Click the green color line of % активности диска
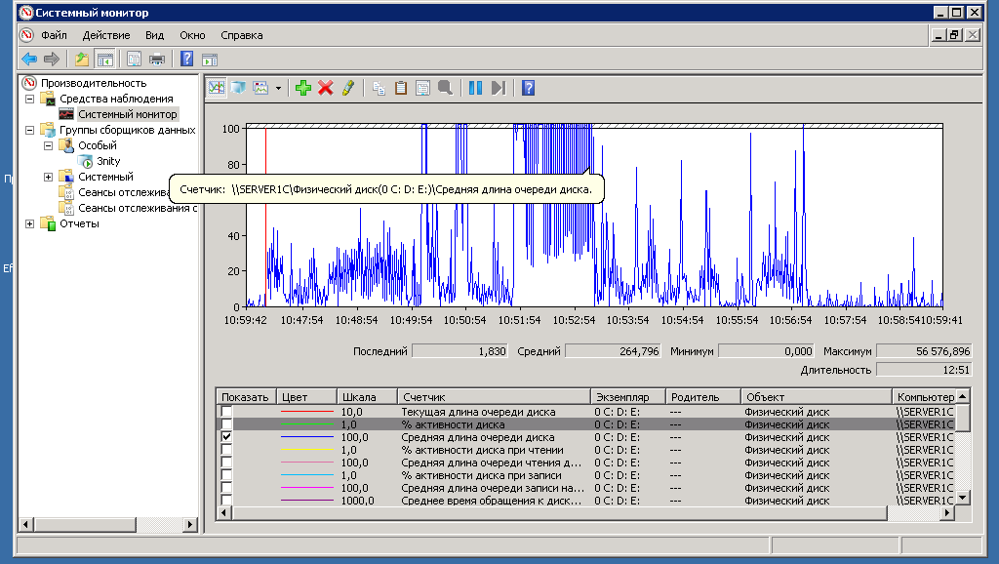 (306, 425)
